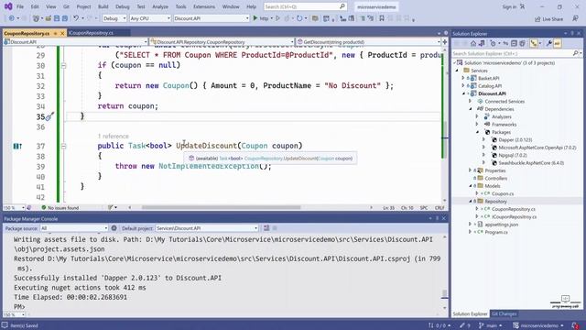
Task: Click the Save icon in the toolbar
Action: tap(57, 18)
